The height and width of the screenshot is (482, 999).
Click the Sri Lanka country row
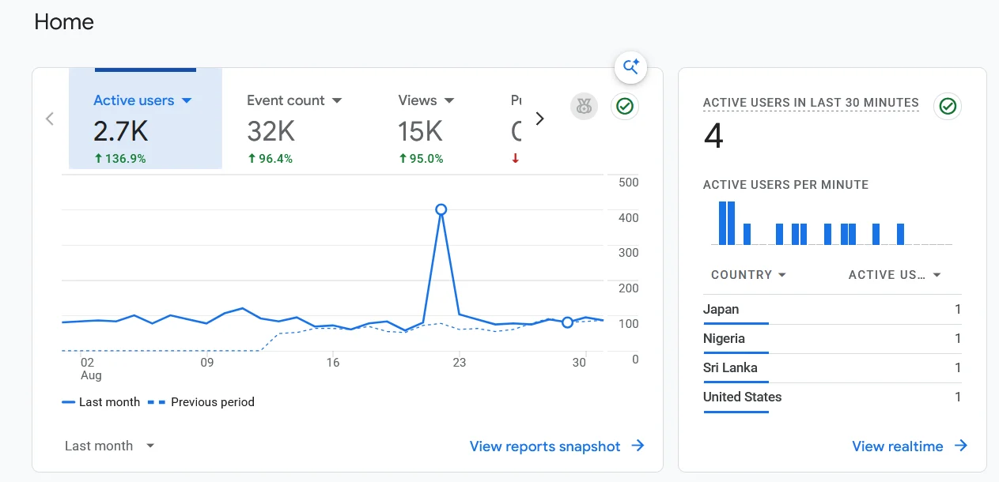(832, 368)
